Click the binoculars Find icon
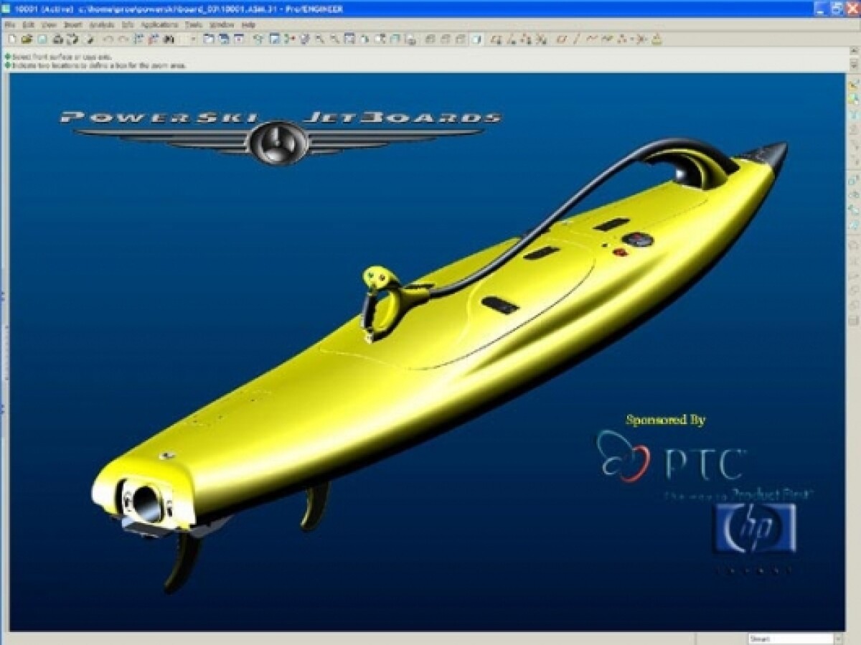This screenshot has width=861, height=645. click(169, 39)
